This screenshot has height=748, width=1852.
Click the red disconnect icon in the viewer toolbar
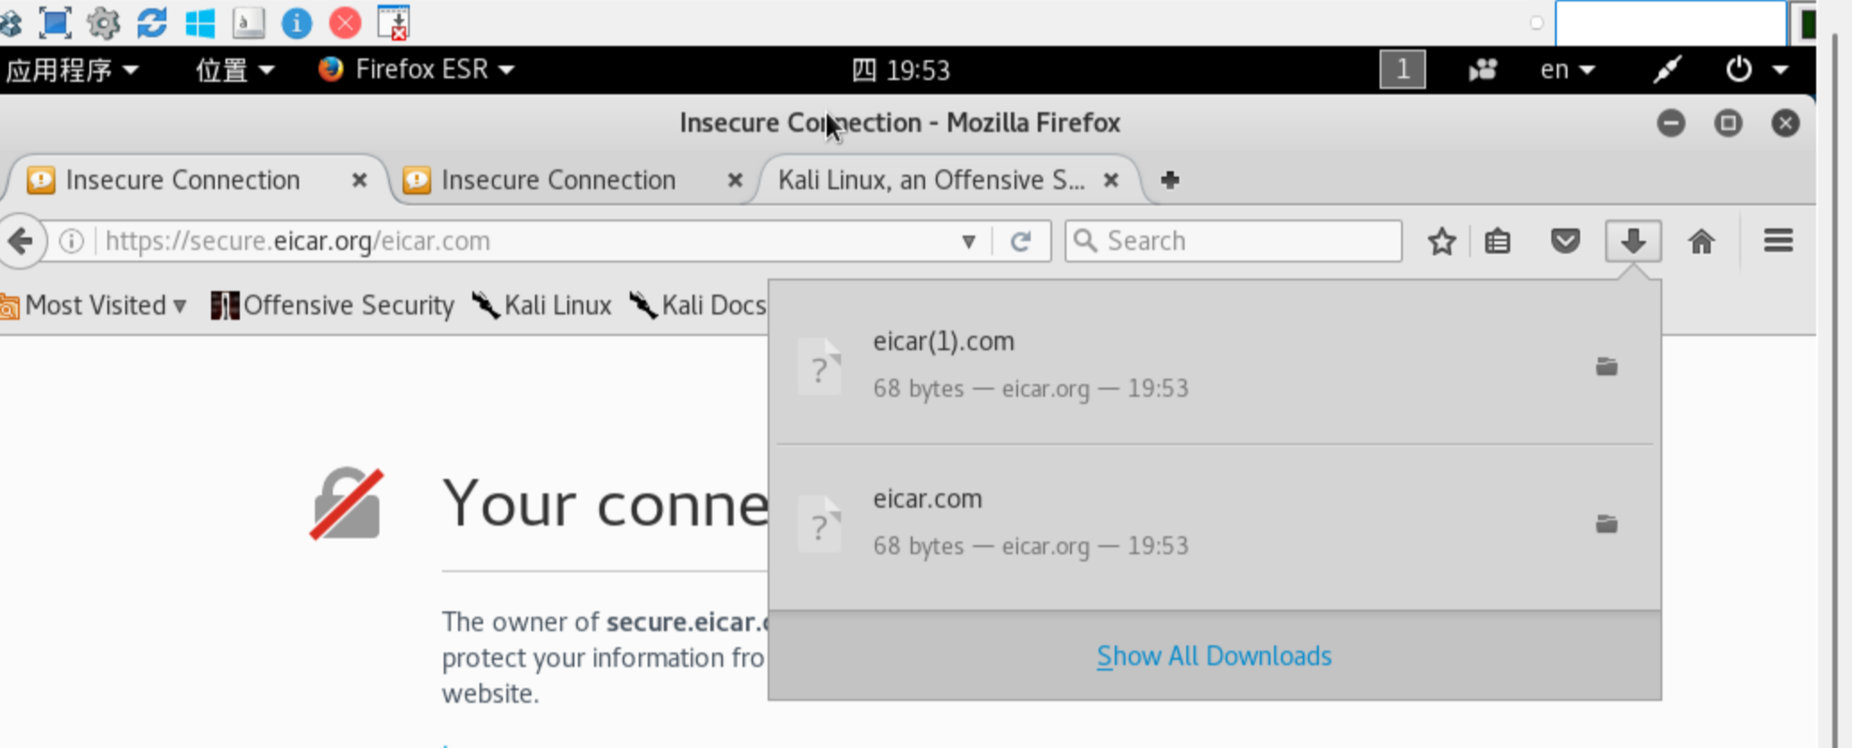point(345,22)
